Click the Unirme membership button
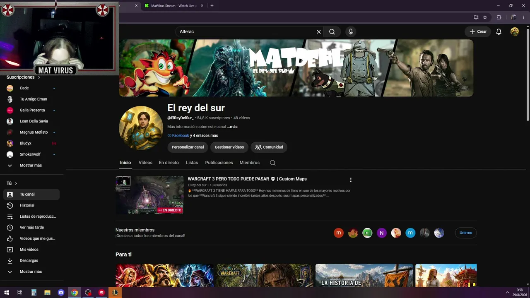The width and height of the screenshot is (530, 298). click(466, 233)
